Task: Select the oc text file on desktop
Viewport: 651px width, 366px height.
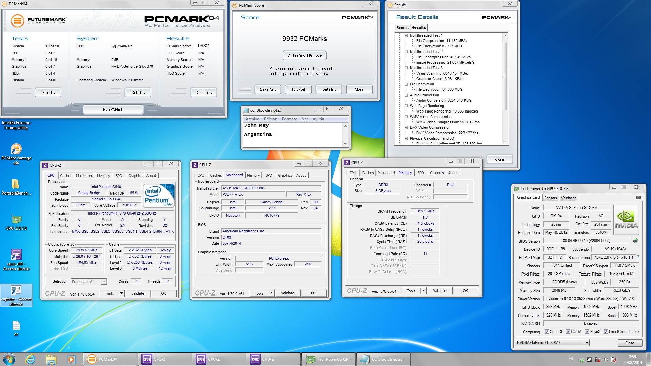Action: 16,328
